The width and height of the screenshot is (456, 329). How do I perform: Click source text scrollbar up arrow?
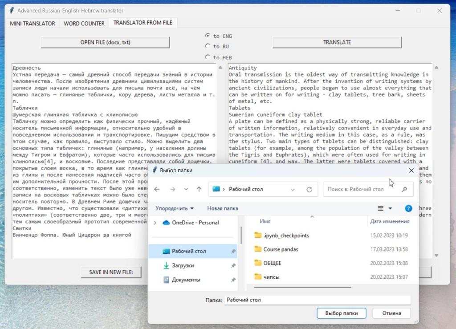click(x=220, y=67)
